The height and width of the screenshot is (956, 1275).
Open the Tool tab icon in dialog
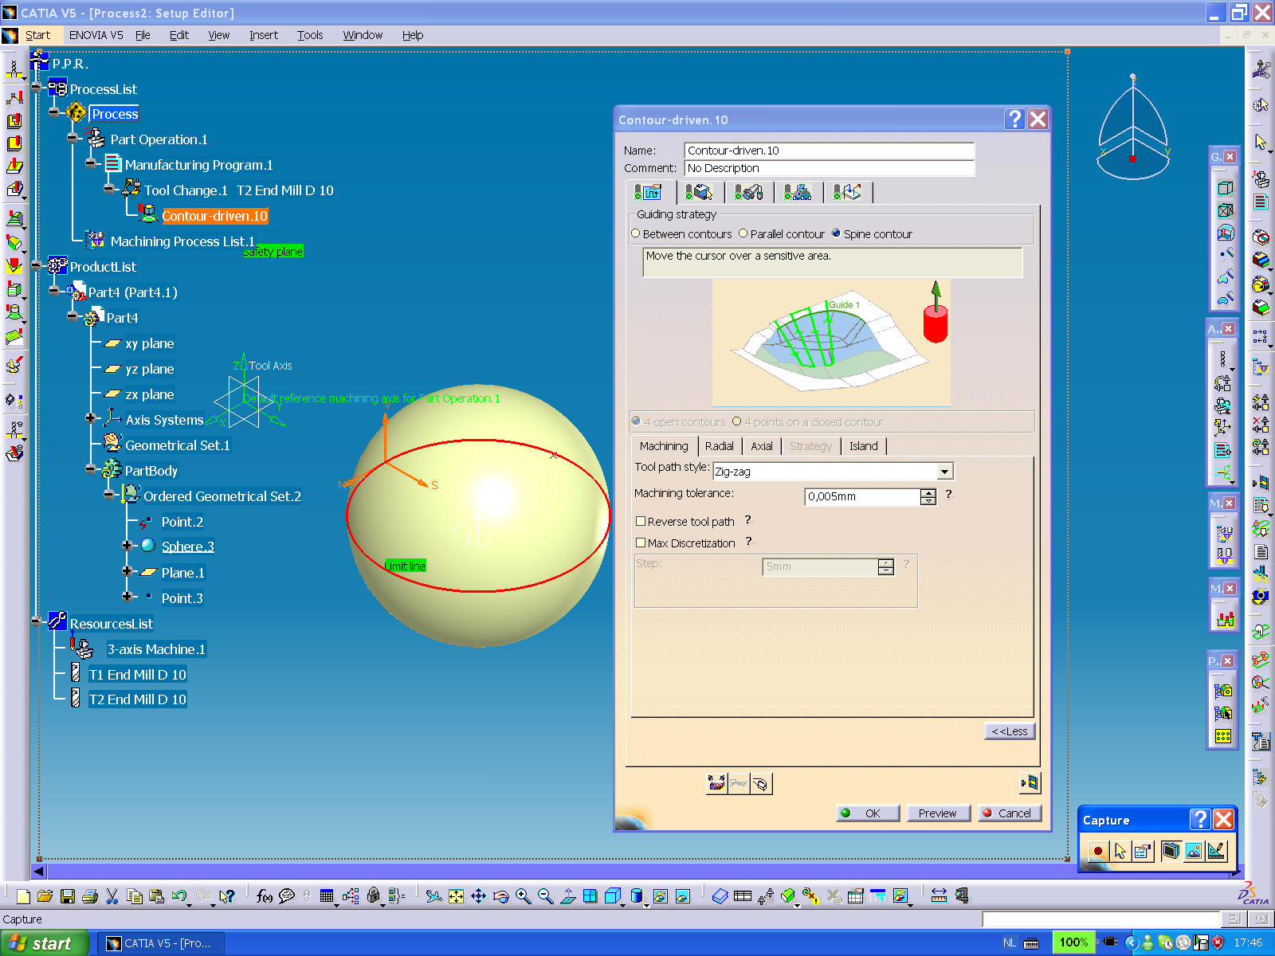coord(749,192)
